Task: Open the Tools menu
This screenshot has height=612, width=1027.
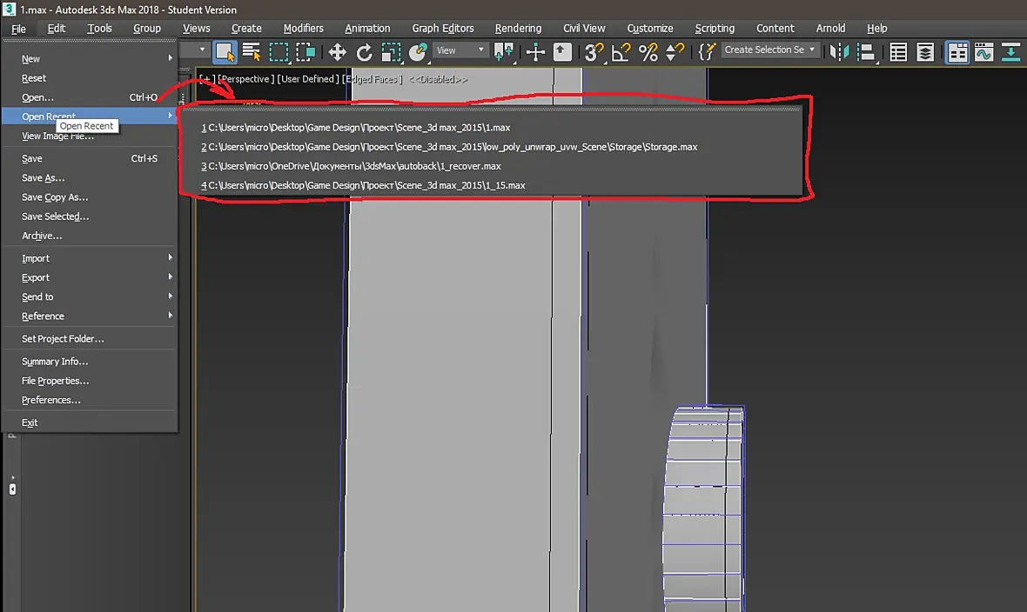Action: click(99, 28)
